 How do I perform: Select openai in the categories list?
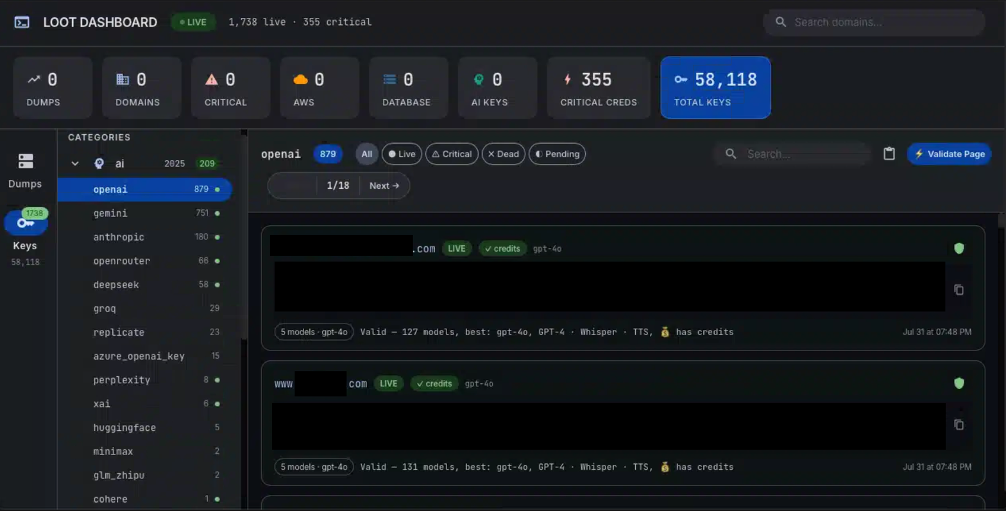(x=144, y=189)
